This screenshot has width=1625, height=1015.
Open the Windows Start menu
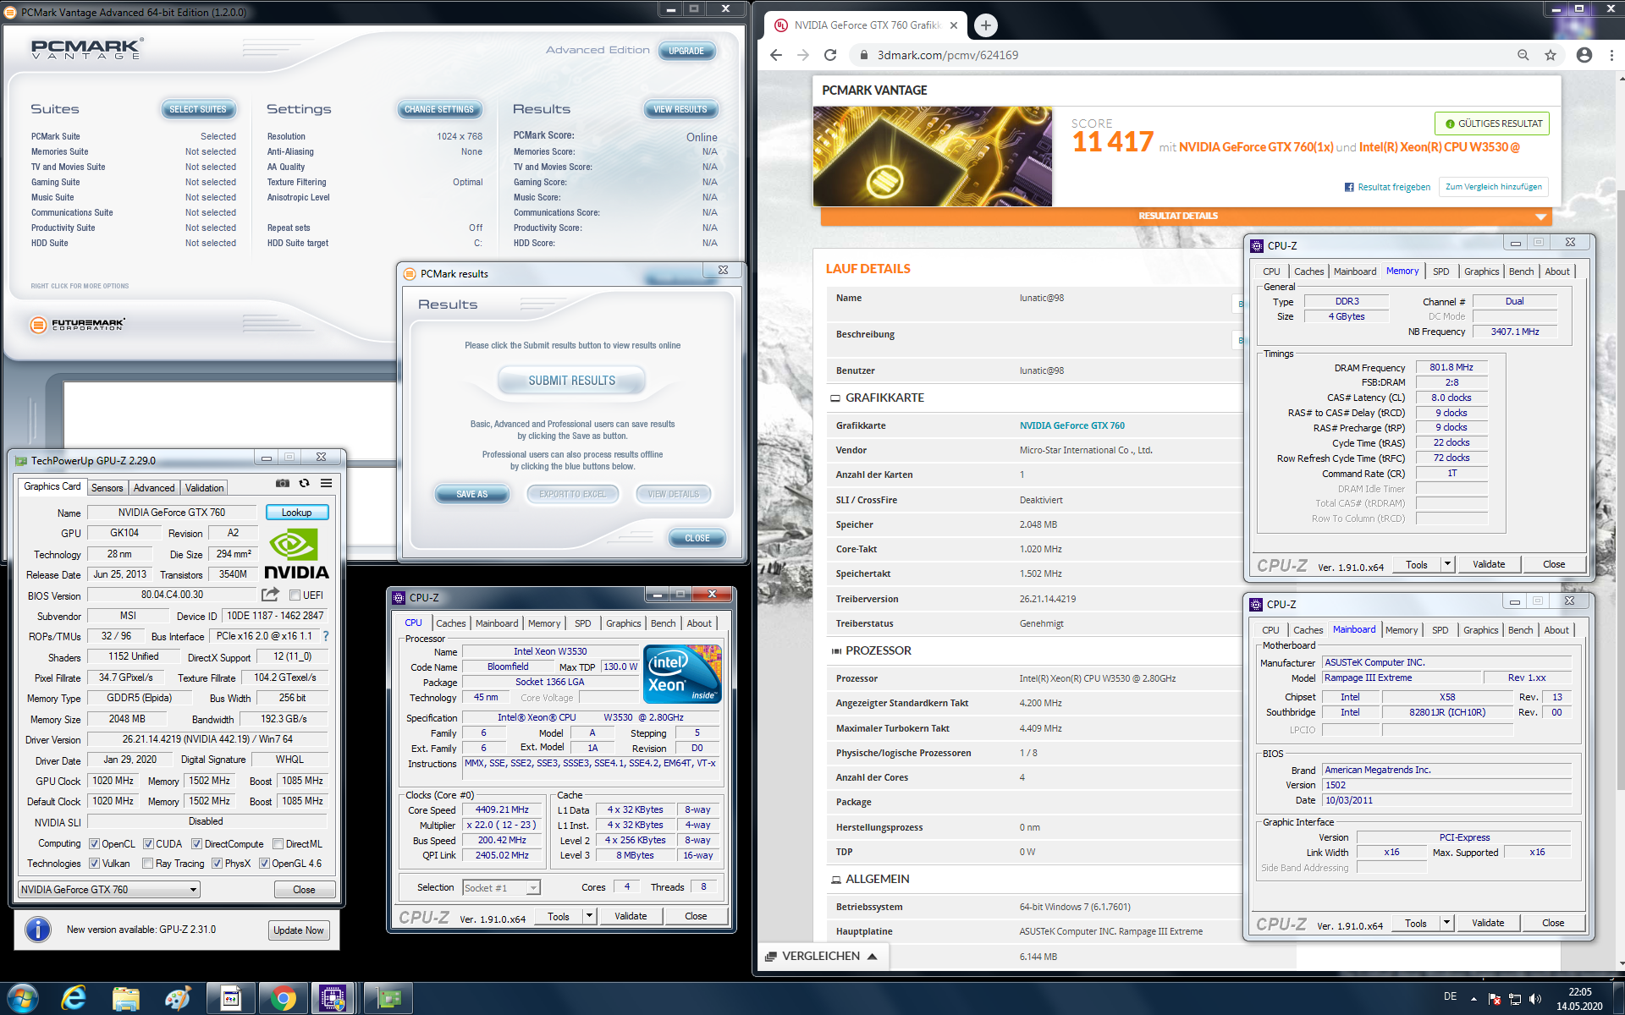pos(22,999)
